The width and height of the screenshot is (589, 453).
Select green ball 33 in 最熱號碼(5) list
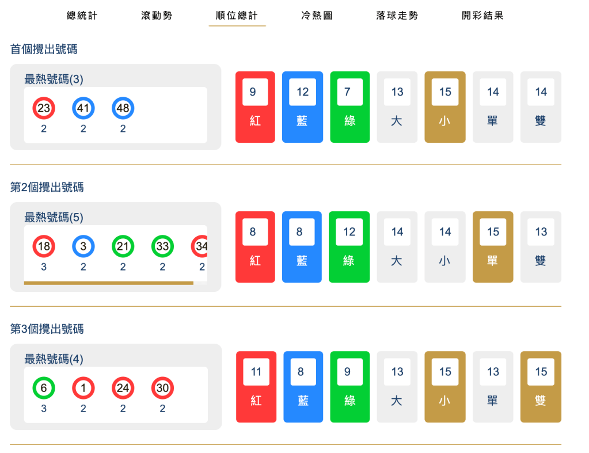click(x=162, y=246)
